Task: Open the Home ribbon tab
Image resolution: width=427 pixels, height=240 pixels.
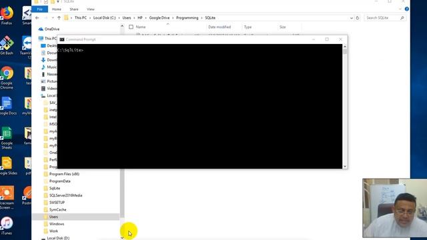Action: [x=57, y=9]
